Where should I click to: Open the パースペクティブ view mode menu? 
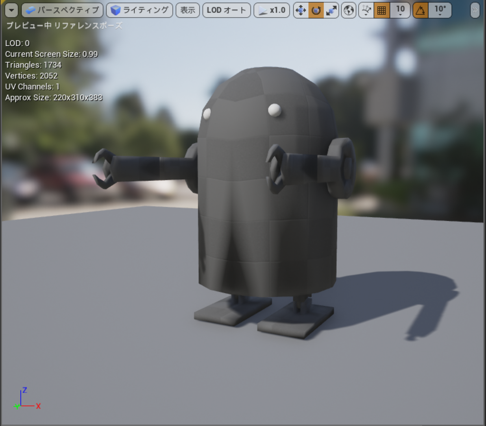click(x=62, y=10)
